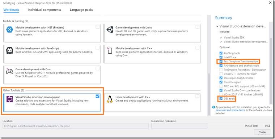This screenshot has height=139, width=275.
Task: Select Game development with Unity title
Action: 134,27
